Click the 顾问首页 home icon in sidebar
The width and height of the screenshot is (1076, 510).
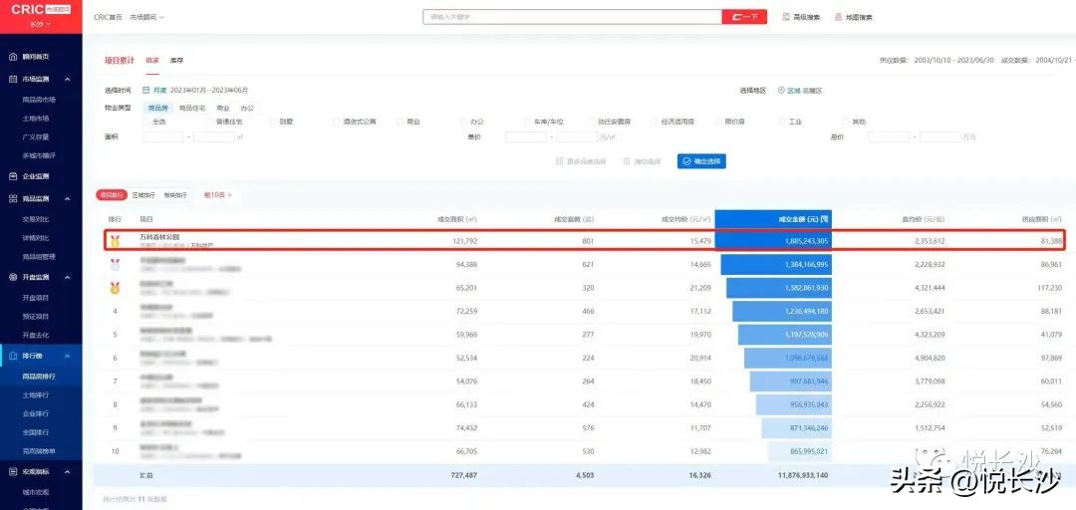click(11, 57)
